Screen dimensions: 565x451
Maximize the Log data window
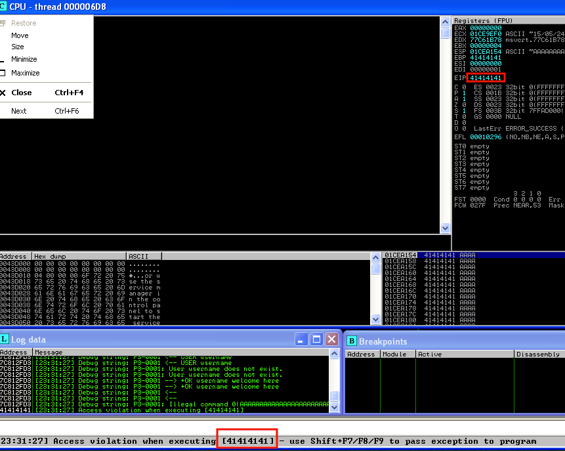pos(316,339)
